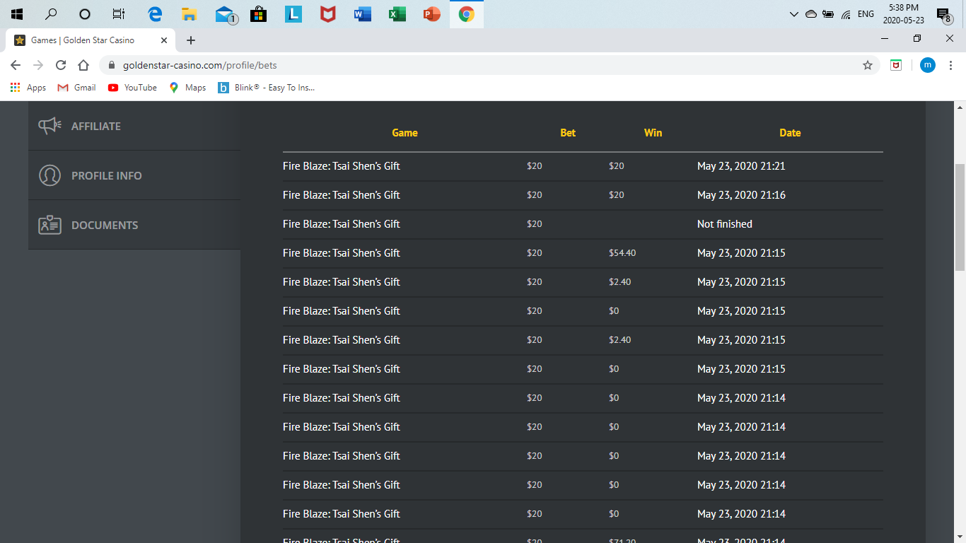Image resolution: width=966 pixels, height=543 pixels.
Task: Show hidden system tray icons
Action: coord(793,14)
